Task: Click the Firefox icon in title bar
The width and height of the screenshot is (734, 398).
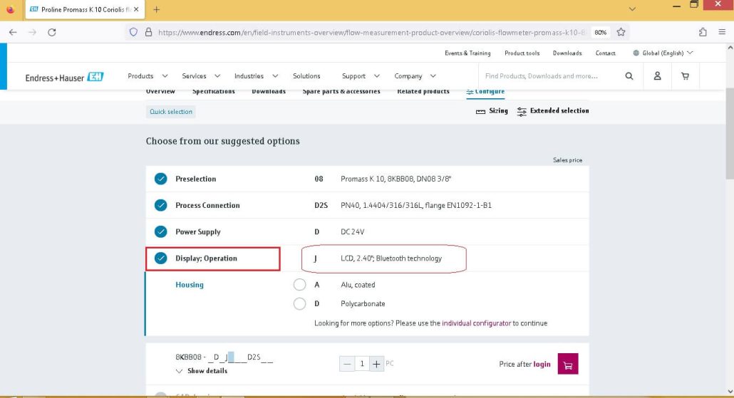Action: click(10, 9)
